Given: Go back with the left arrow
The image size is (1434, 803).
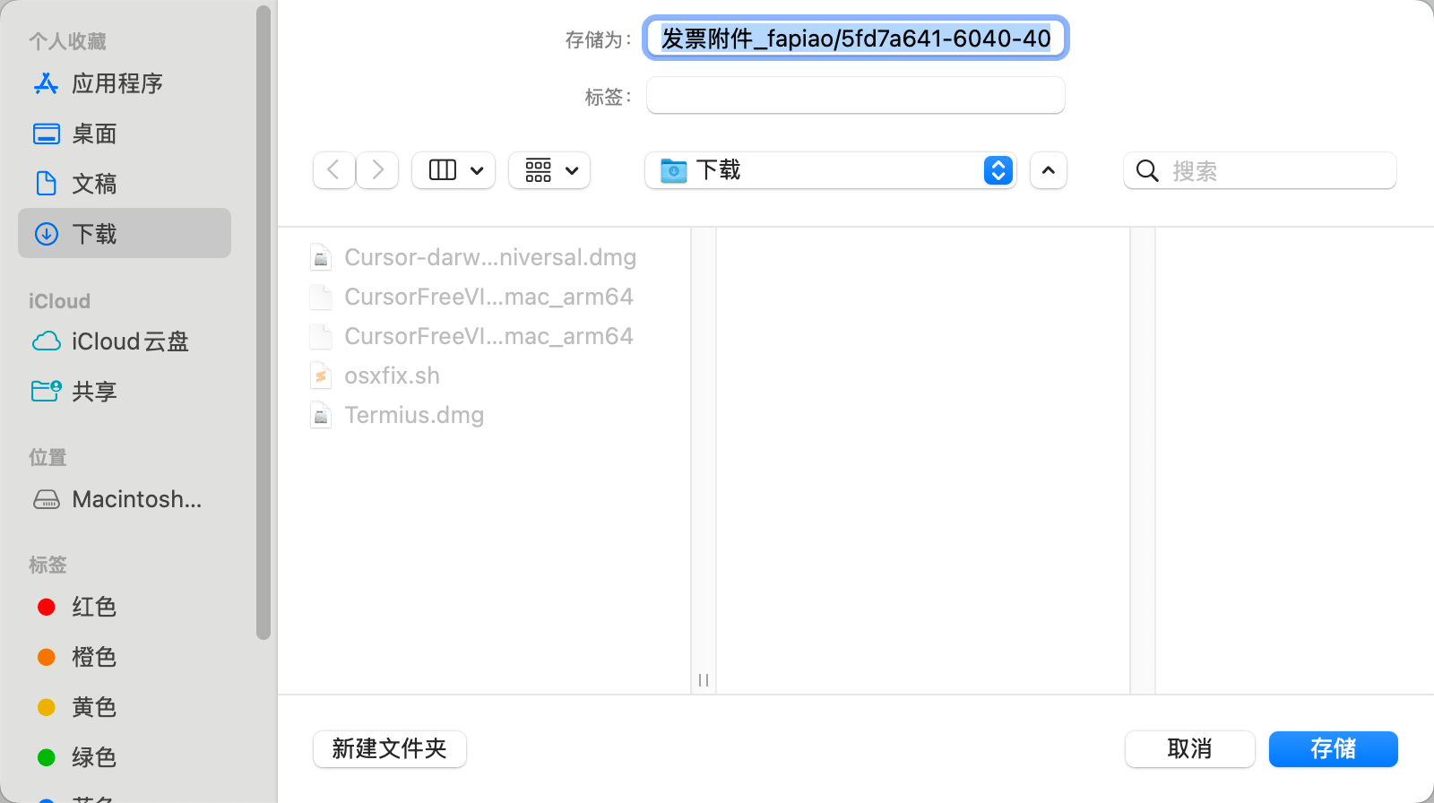Looking at the screenshot, I should [333, 170].
